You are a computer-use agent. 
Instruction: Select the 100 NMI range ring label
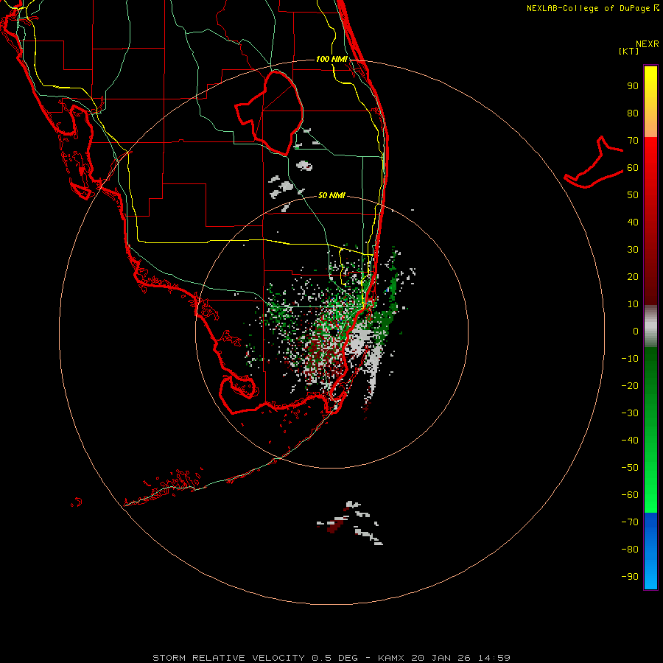331,59
